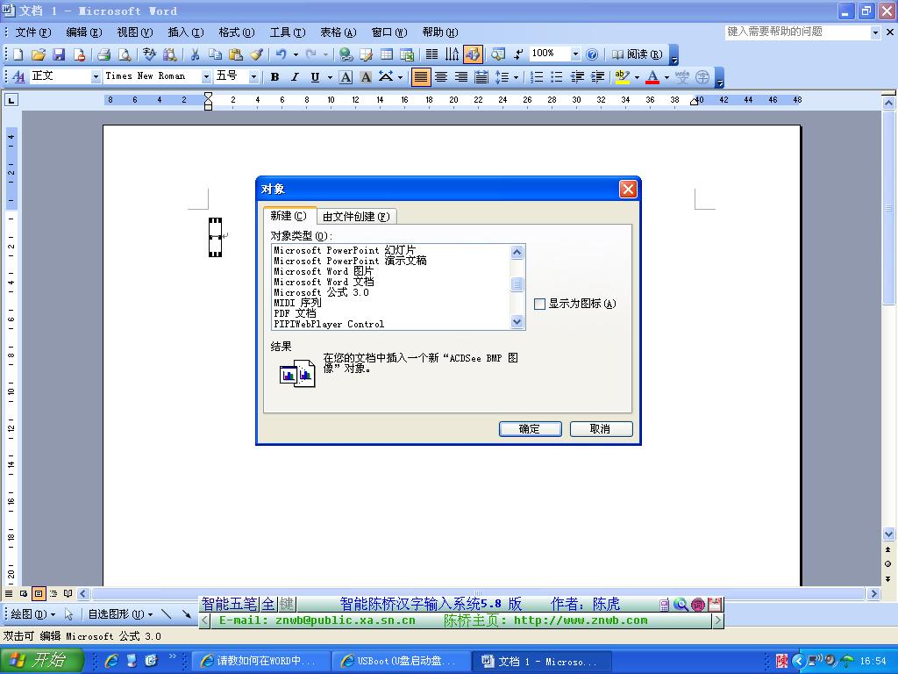Open Styles and Formatting pane
898x674 pixels.
(19, 76)
